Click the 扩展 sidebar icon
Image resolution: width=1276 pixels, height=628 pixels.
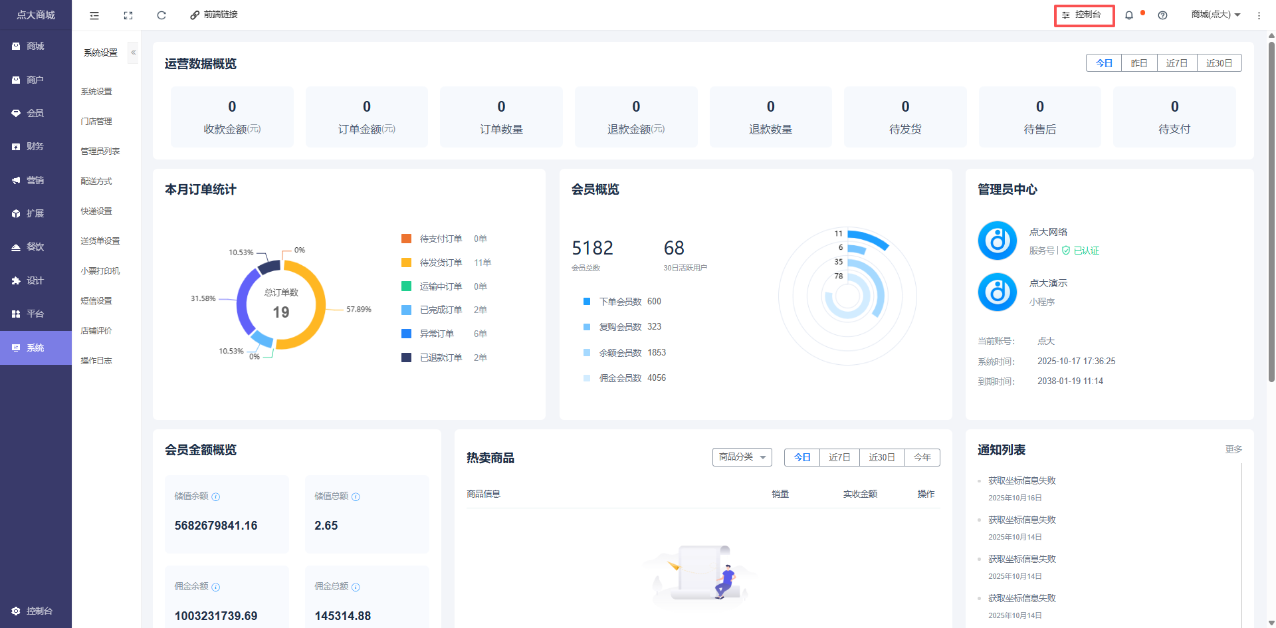(16, 213)
